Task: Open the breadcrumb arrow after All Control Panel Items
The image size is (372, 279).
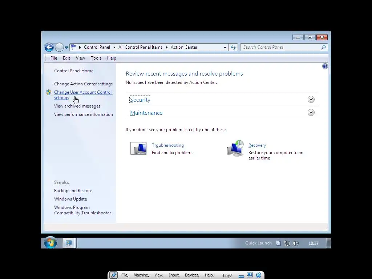Action: coord(166,47)
